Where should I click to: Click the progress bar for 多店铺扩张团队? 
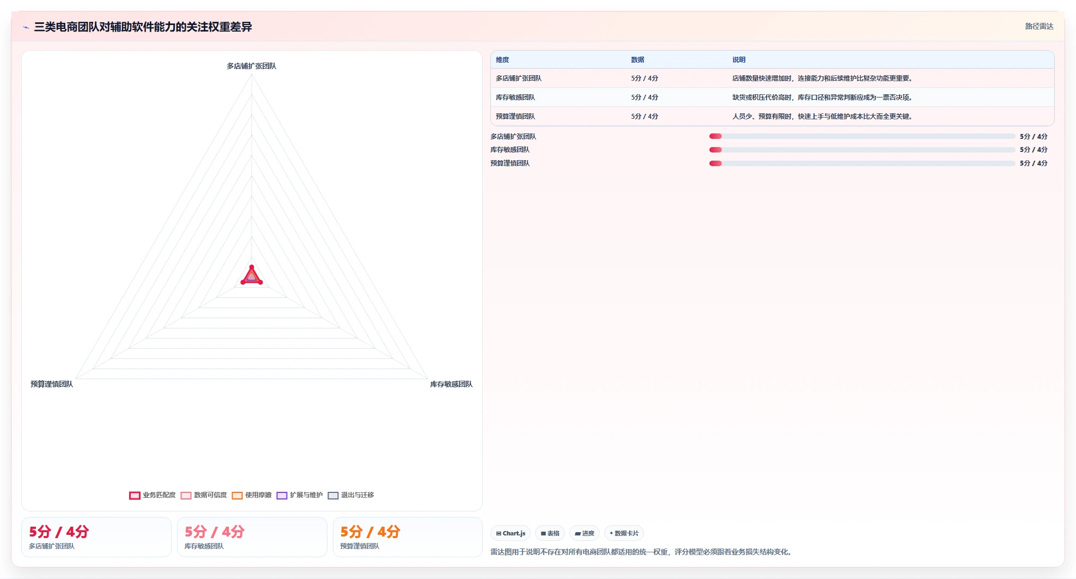pyautogui.click(x=862, y=136)
